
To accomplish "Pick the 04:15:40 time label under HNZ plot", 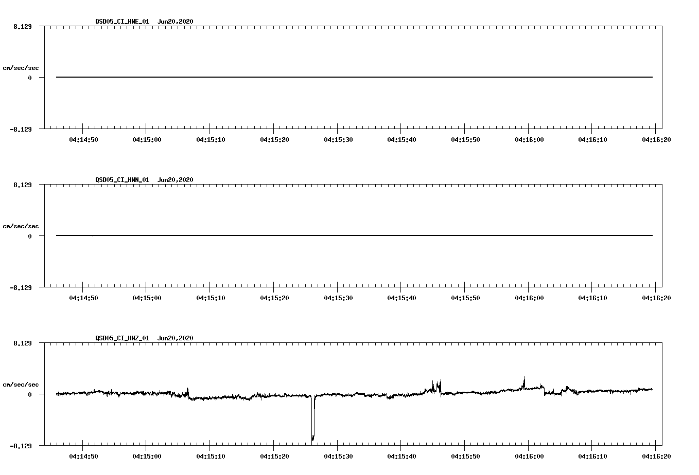I will [401, 456].
